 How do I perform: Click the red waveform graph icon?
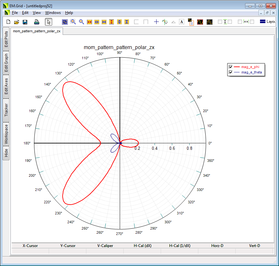200,22
